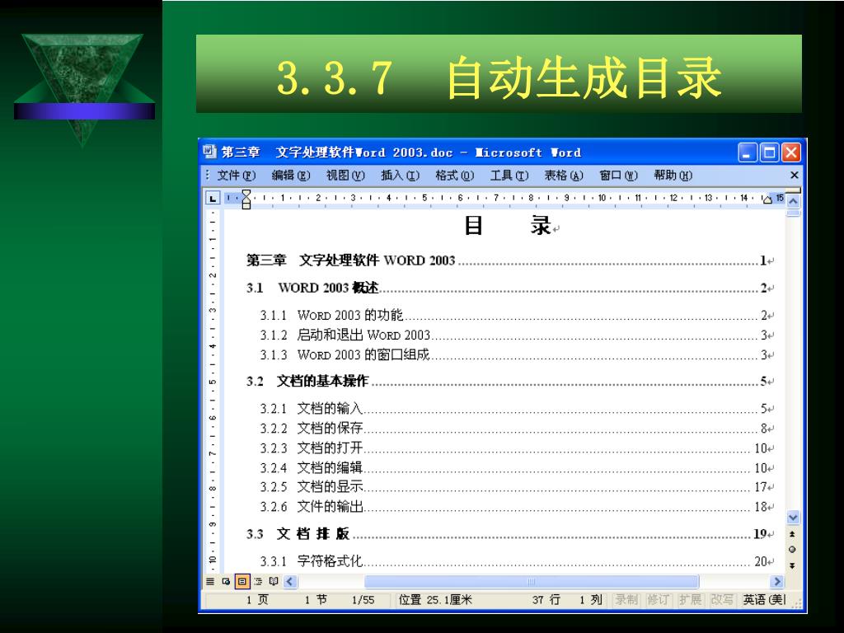844x633 pixels.
Task: Click the Previous Page double-arrow button
Action: 792,534
